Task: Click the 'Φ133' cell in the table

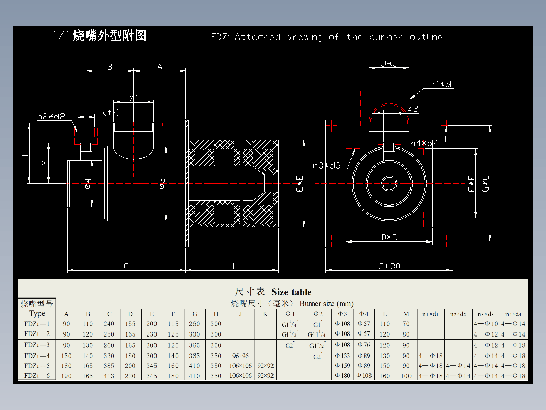Action: pos(343,356)
